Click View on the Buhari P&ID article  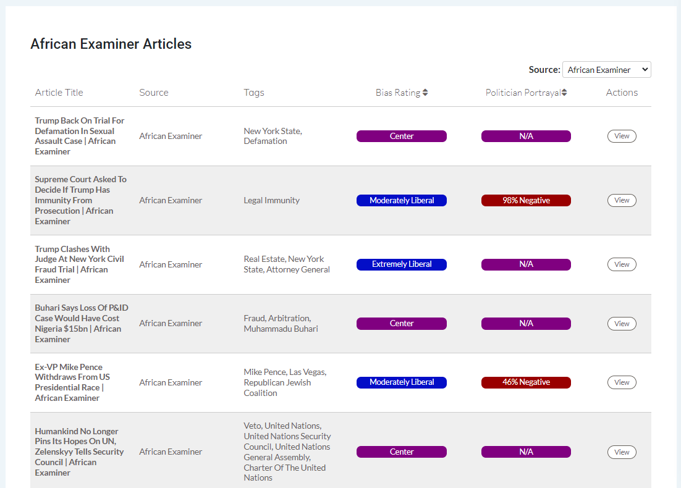(622, 323)
